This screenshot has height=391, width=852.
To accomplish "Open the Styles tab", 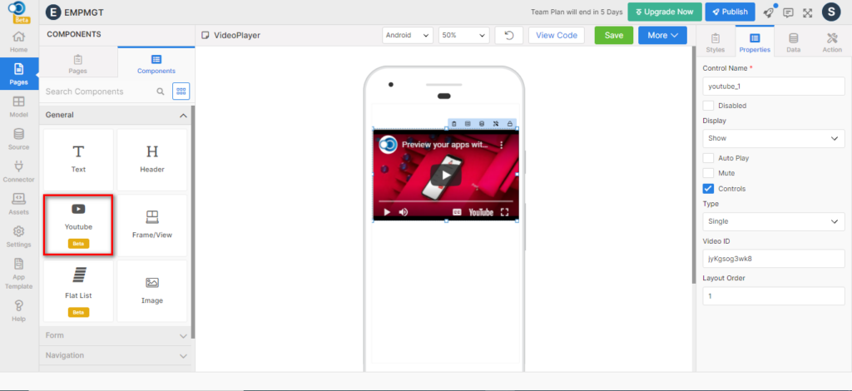I will (715, 42).
